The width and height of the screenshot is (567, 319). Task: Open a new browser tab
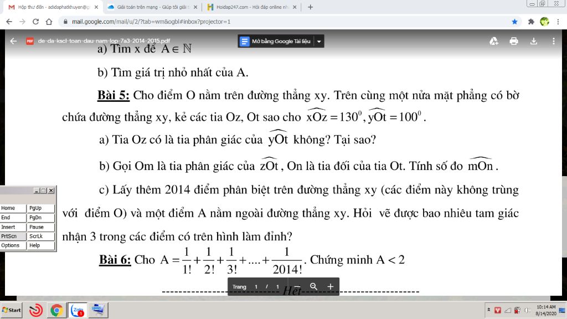[x=310, y=7]
